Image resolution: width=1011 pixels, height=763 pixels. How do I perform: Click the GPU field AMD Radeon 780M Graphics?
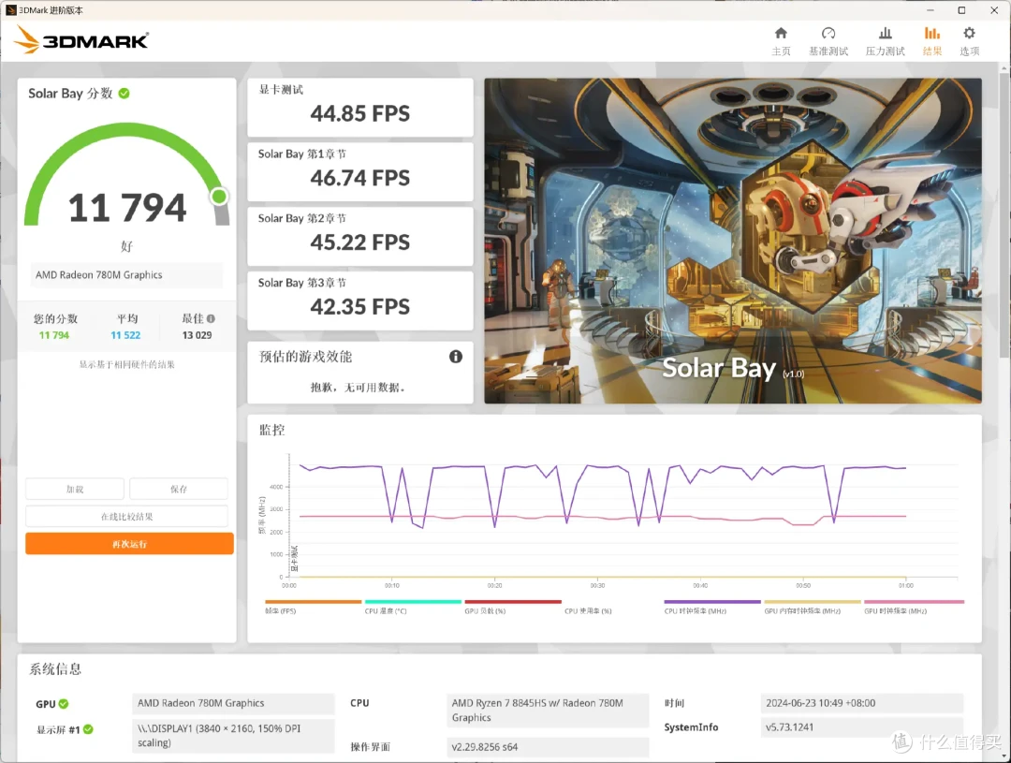point(233,703)
